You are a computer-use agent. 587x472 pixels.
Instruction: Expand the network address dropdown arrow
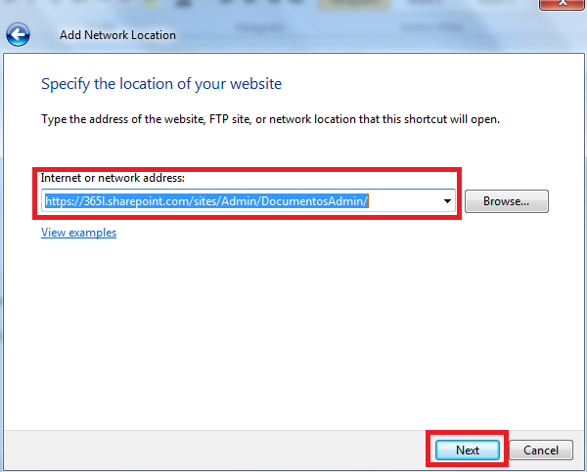pos(448,201)
